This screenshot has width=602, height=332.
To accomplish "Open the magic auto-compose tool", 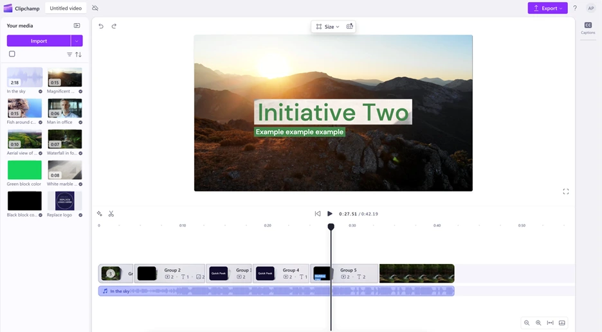I will [x=100, y=214].
